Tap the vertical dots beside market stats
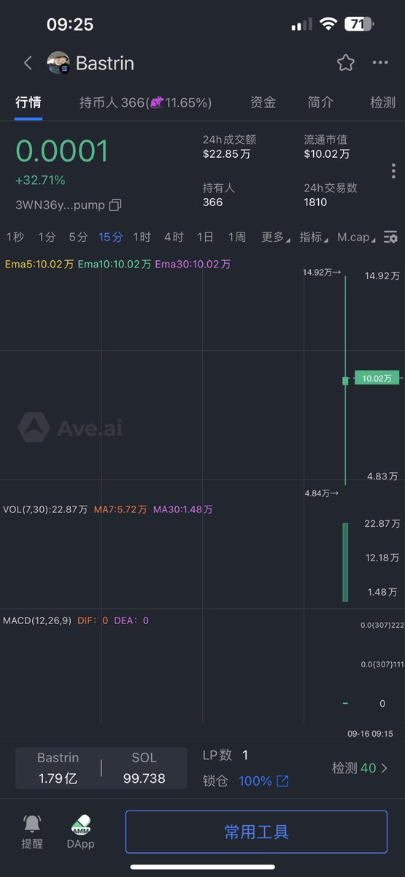 [393, 171]
